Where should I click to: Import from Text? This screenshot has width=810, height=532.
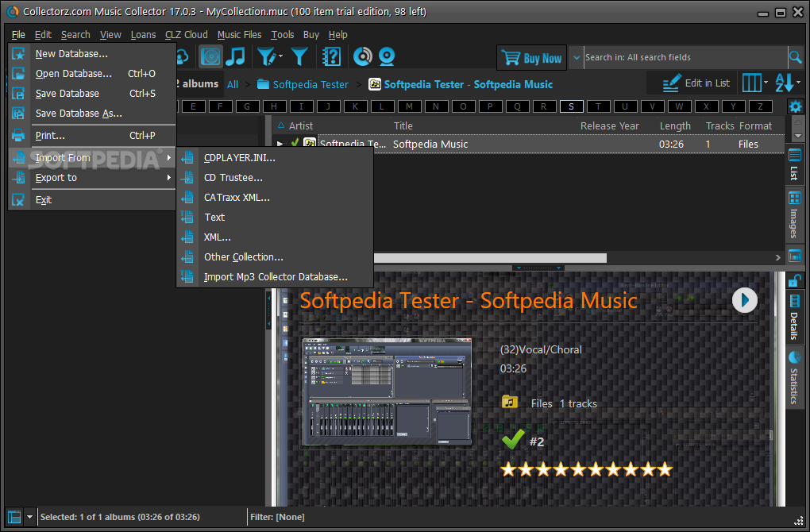point(275,218)
